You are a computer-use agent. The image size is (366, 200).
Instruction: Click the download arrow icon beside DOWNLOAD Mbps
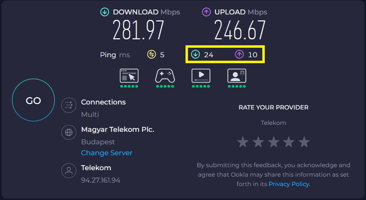tap(105, 12)
